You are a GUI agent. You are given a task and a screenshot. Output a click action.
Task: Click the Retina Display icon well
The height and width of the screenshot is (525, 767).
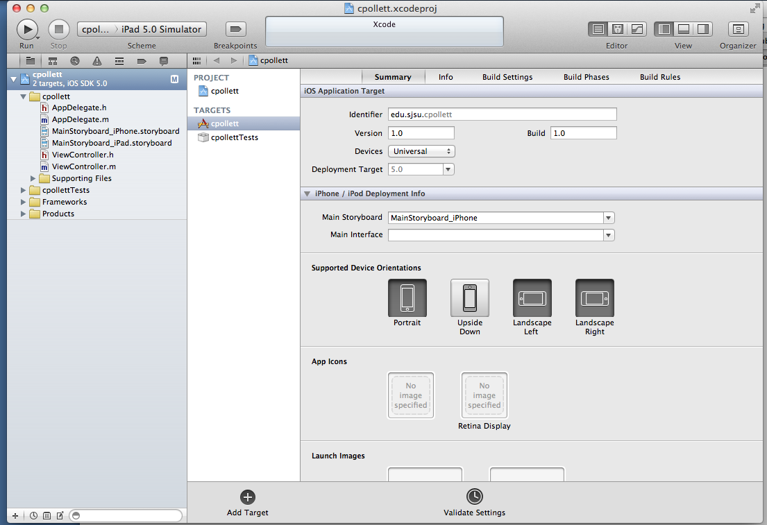[484, 395]
